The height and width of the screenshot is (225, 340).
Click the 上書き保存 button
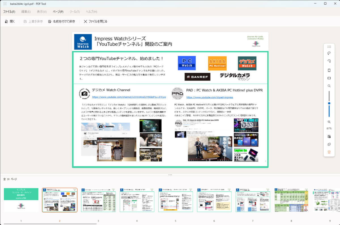tap(33, 21)
